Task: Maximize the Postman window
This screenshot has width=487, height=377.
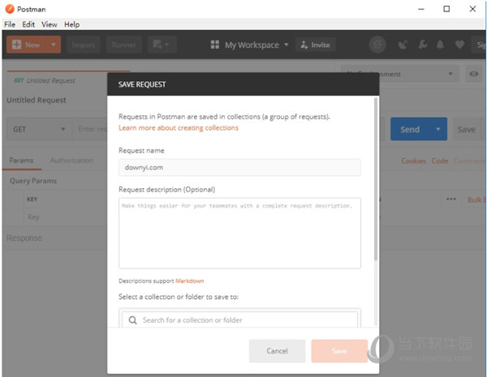Action: 446,9
